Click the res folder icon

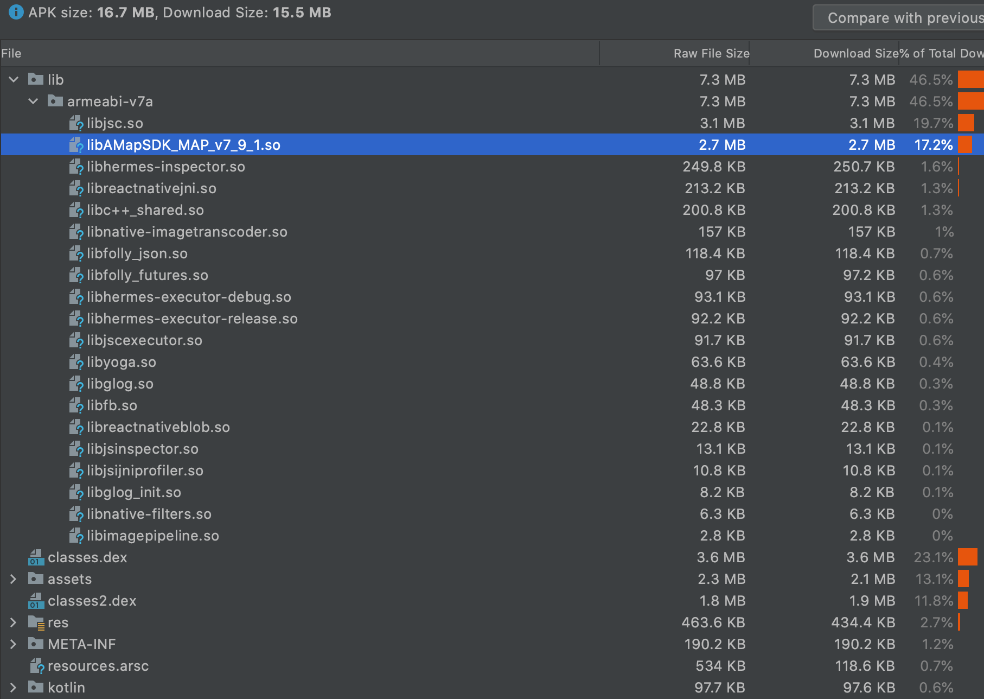click(36, 622)
